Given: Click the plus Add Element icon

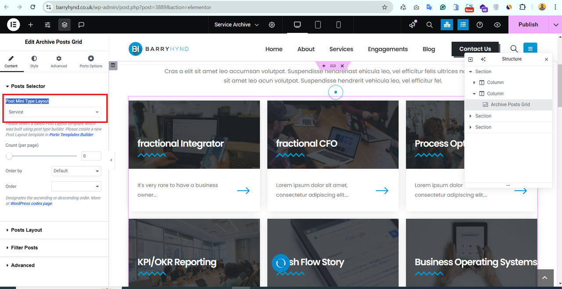Looking at the screenshot, I should (x=31, y=25).
